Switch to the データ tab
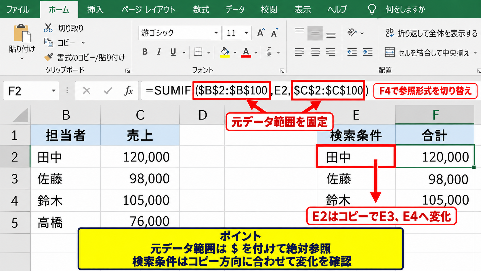The width and height of the screenshot is (481, 271). [x=235, y=10]
